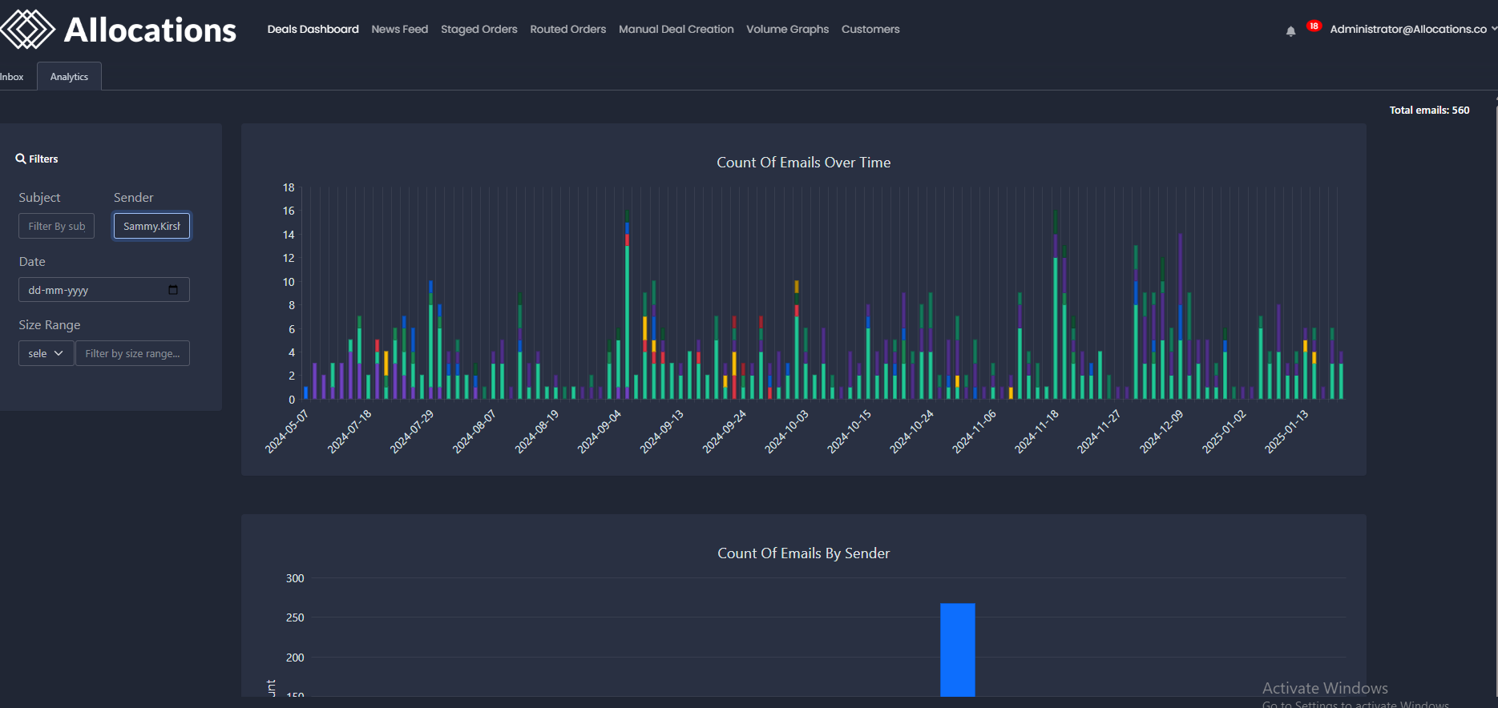Click the Subject label text

pos(39,198)
